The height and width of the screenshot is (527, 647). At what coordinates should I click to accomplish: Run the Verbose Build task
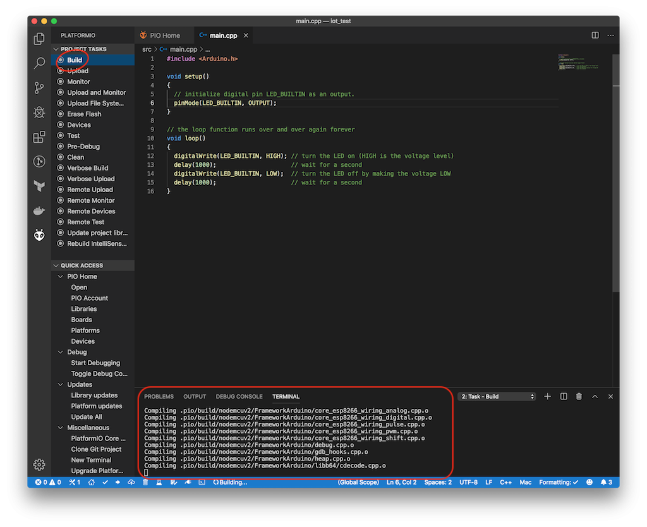[93, 168]
